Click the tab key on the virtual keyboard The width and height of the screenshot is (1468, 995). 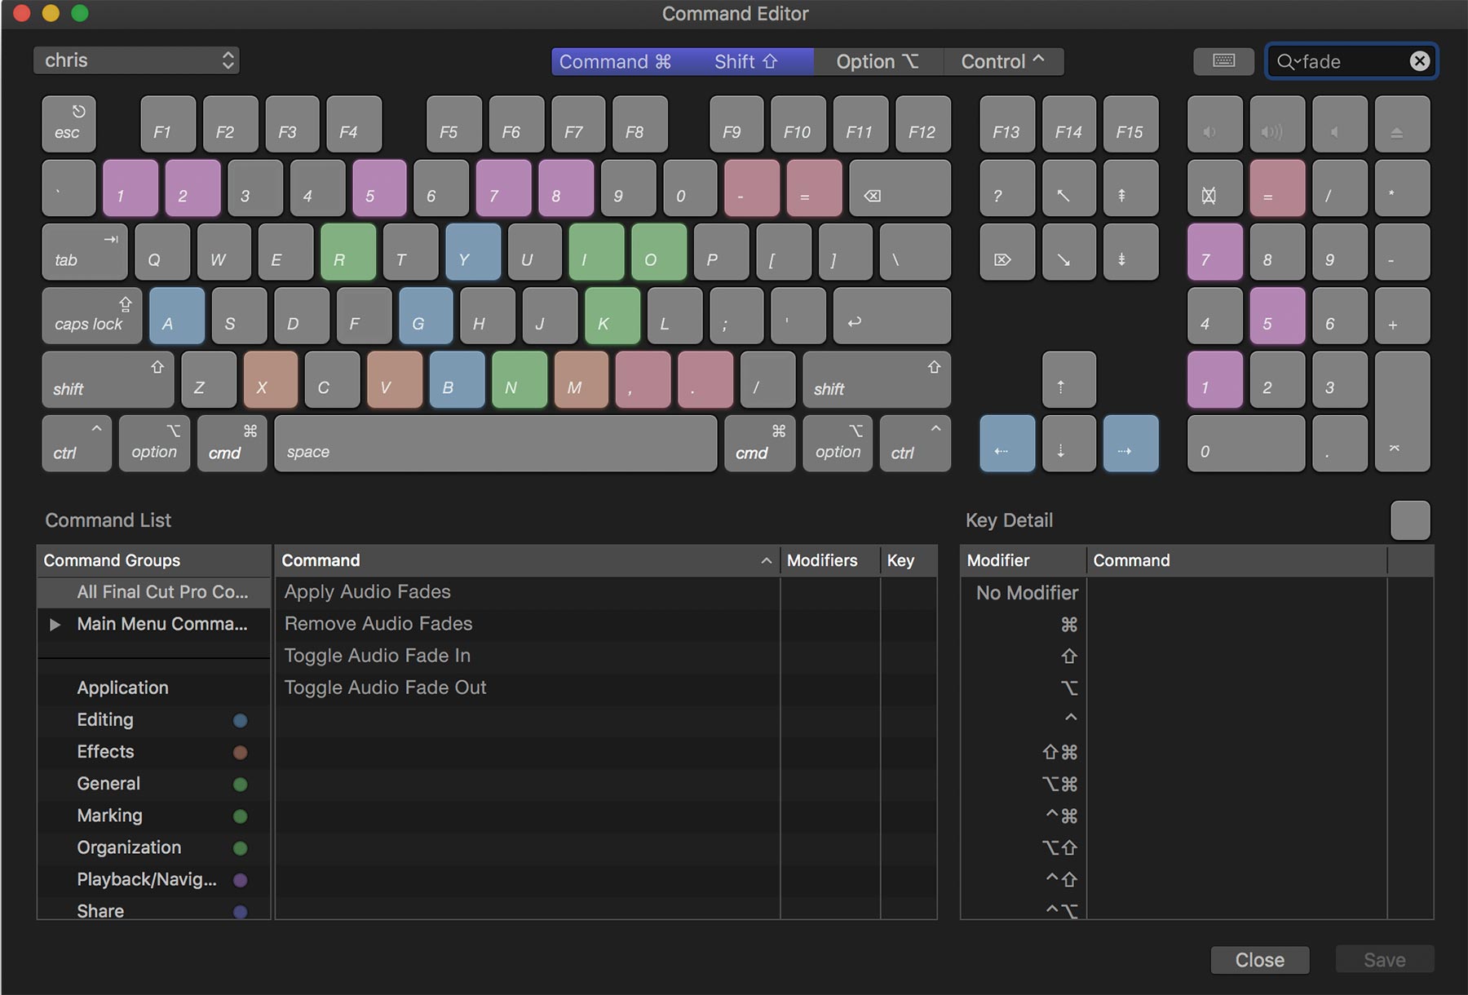pyautogui.click(x=85, y=252)
